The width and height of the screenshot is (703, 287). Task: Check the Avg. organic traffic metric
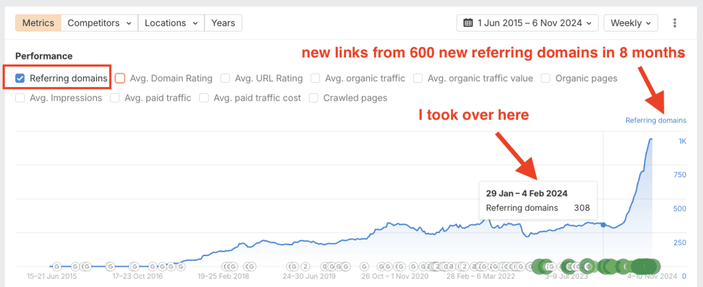pyautogui.click(x=316, y=78)
